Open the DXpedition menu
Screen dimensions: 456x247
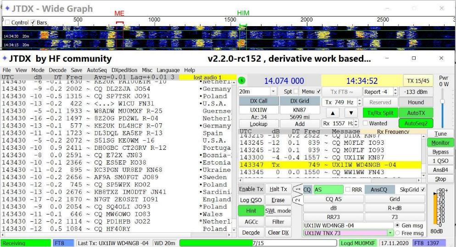click(124, 70)
